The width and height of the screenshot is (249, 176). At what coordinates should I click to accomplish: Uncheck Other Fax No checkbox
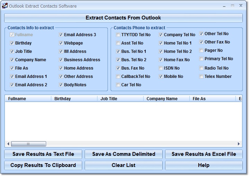(201, 42)
